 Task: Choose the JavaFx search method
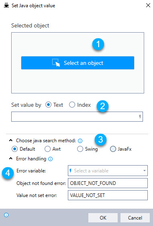(x=121, y=149)
